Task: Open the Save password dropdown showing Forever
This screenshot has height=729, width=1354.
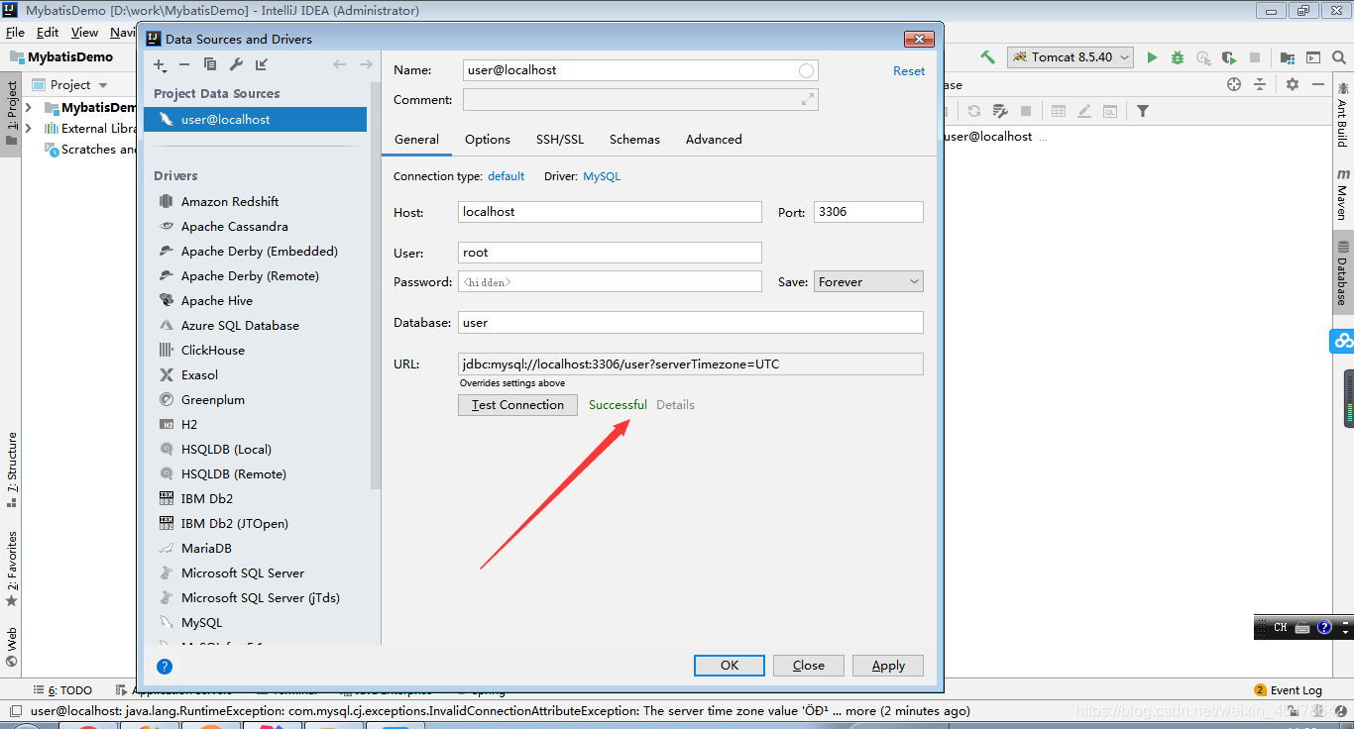Action: (x=868, y=282)
